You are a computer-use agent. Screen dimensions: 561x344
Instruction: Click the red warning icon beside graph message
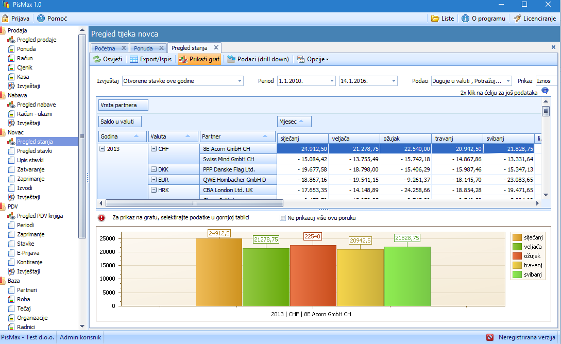point(101,218)
